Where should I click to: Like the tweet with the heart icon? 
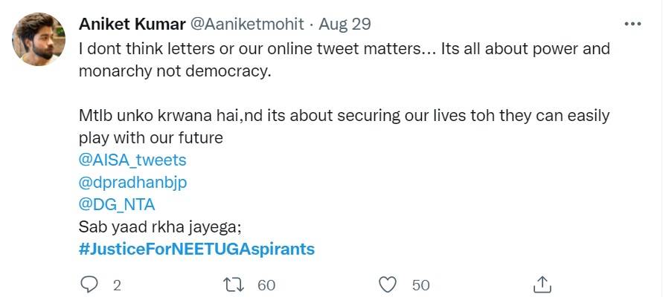[x=387, y=284]
